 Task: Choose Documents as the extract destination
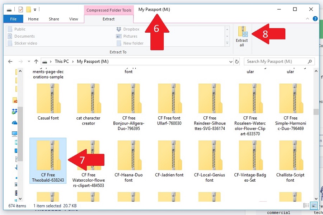(24, 36)
